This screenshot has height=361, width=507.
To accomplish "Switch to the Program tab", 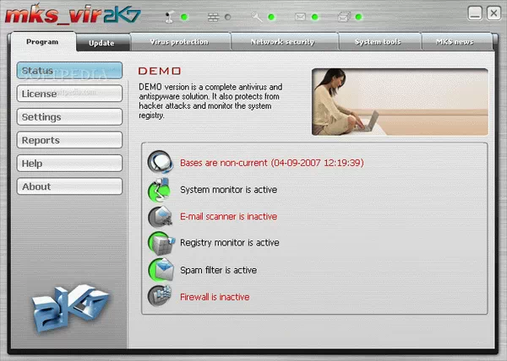I will pyautogui.click(x=42, y=42).
